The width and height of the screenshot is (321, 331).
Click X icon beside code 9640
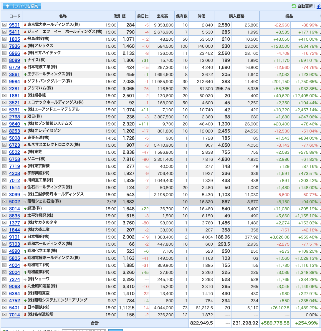click(4, 124)
